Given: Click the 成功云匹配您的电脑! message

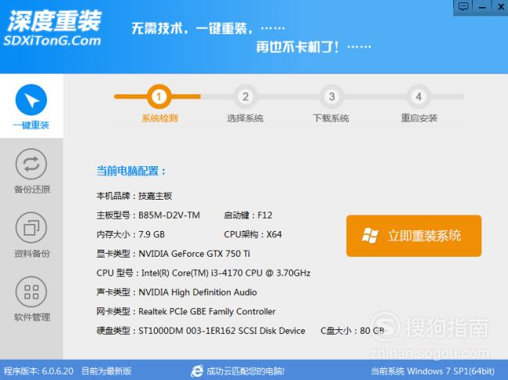Looking at the screenshot, I should tap(245, 371).
